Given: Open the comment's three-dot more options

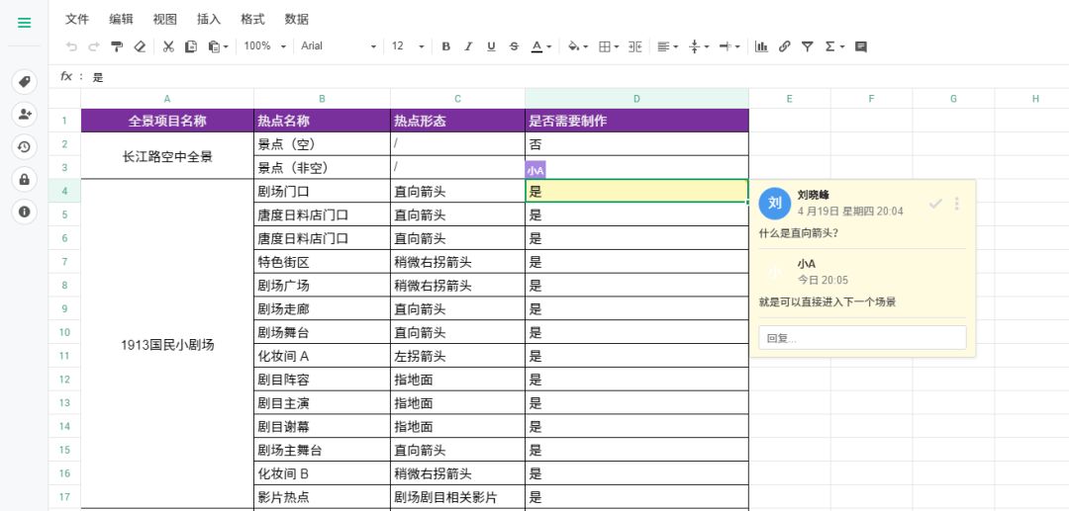Looking at the screenshot, I should point(957,204).
